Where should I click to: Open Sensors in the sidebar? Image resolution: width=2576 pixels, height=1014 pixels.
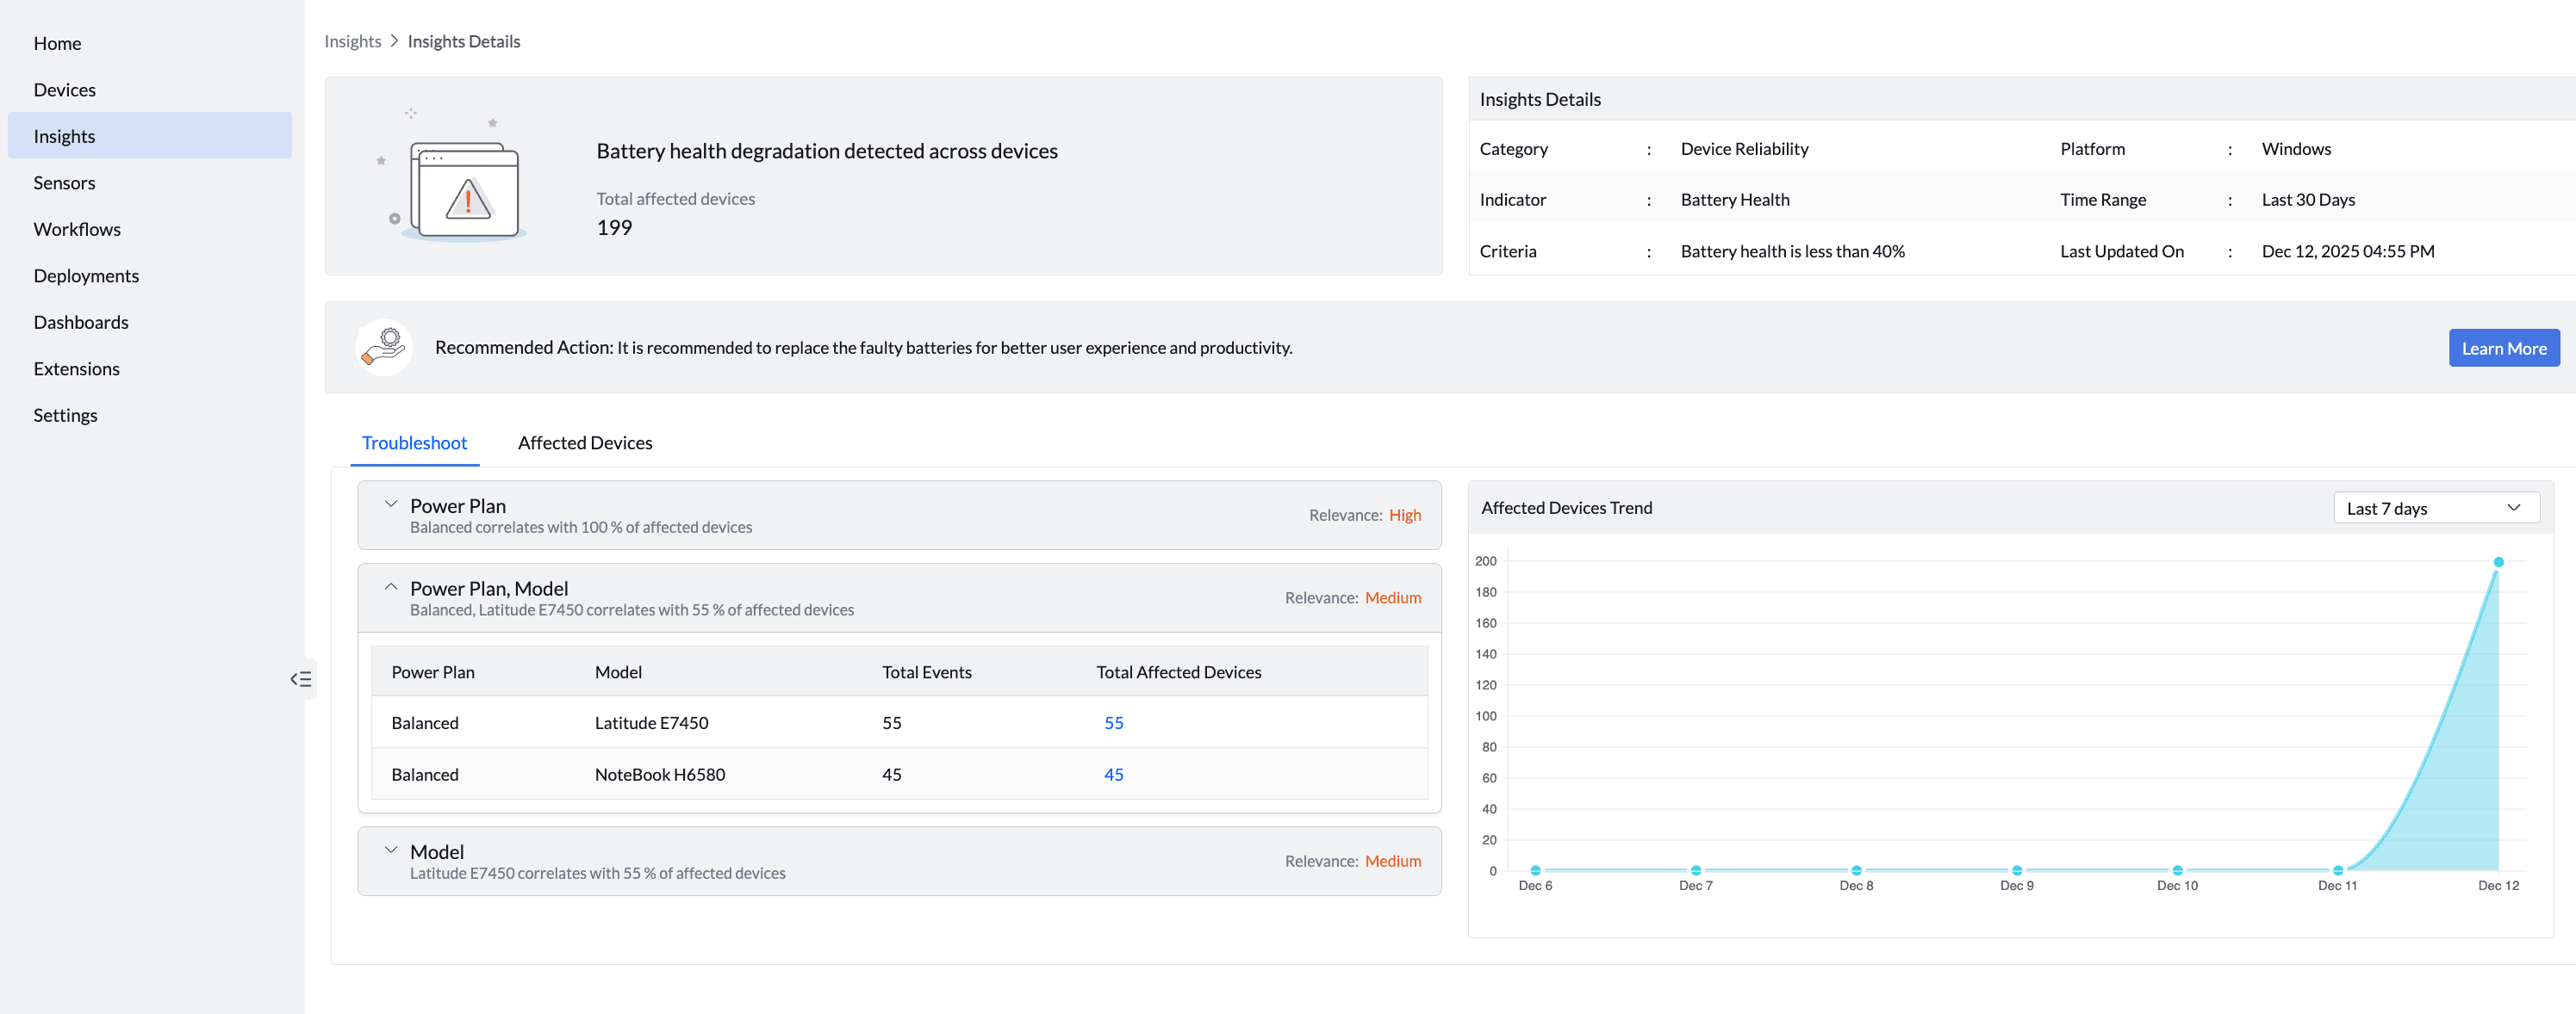[x=64, y=182]
